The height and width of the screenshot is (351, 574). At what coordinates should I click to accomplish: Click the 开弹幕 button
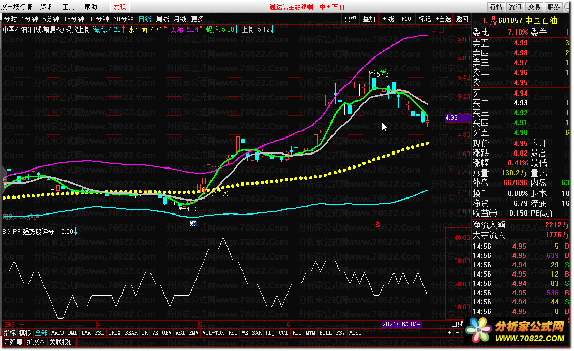[x=13, y=342]
